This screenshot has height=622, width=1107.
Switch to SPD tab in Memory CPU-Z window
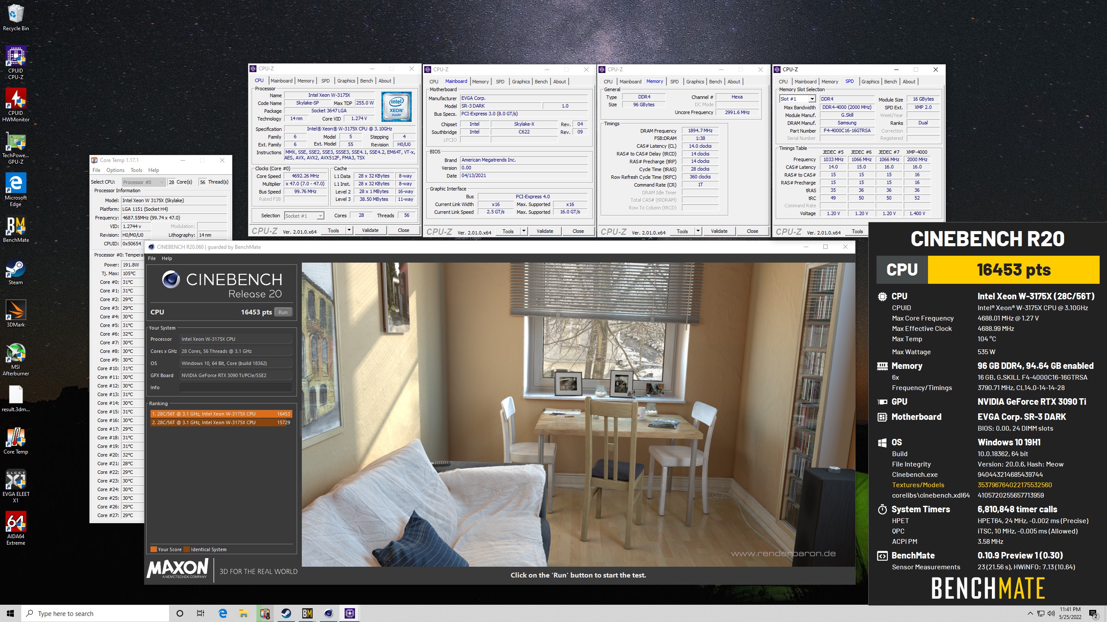(674, 82)
